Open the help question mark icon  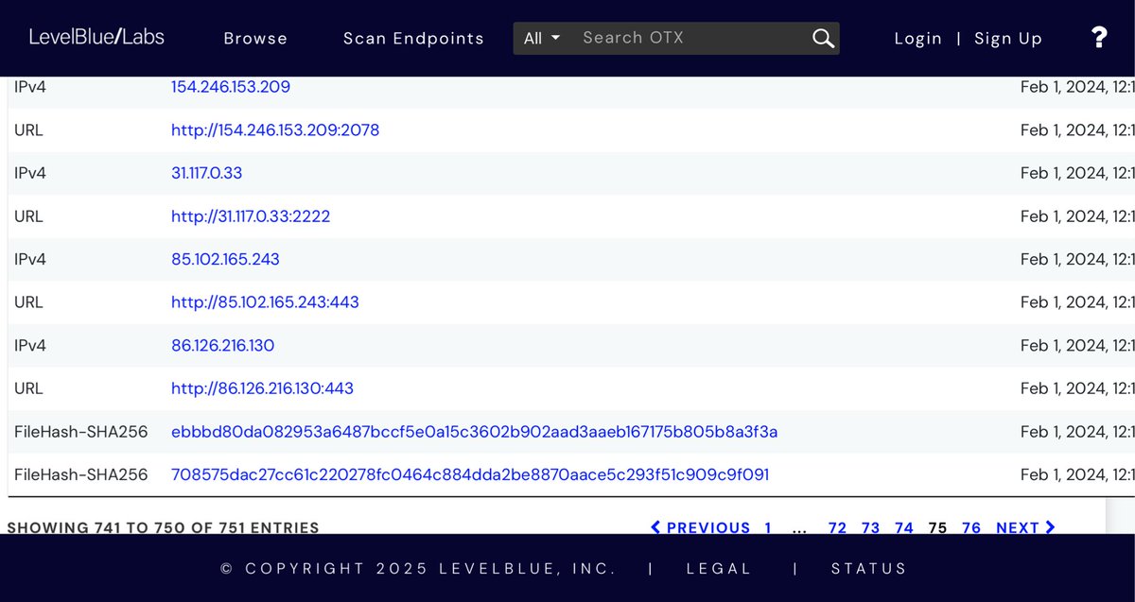pos(1098,38)
